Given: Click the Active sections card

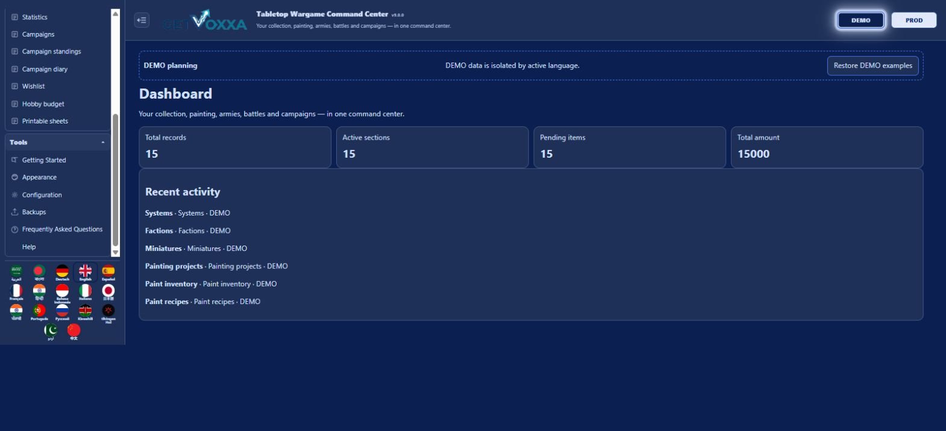Looking at the screenshot, I should click(x=432, y=147).
